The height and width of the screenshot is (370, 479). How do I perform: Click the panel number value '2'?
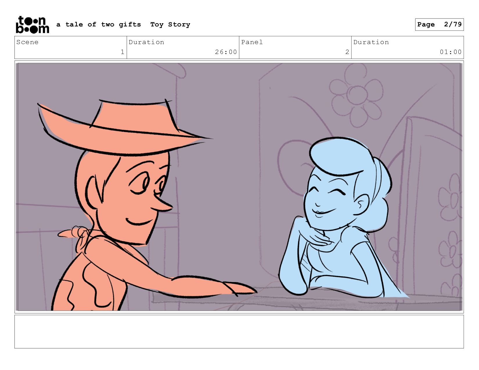(347, 52)
